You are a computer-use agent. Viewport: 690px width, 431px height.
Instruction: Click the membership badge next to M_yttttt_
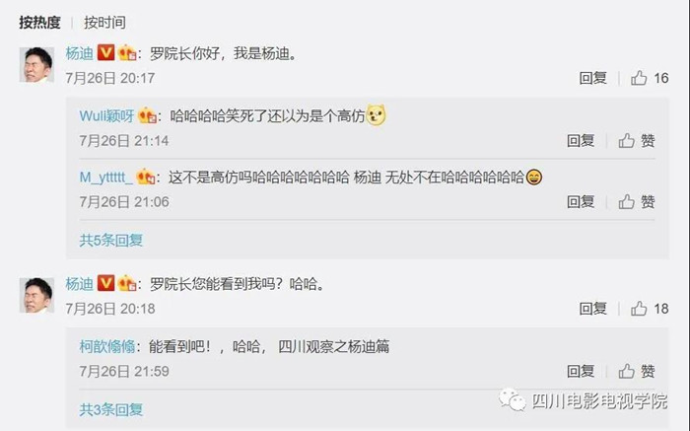coord(146,177)
